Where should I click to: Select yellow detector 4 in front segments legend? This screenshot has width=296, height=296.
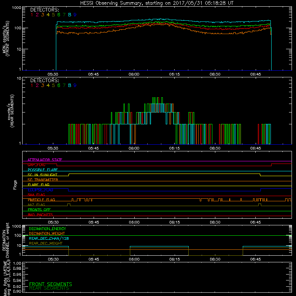pyautogui.click(x=48, y=14)
